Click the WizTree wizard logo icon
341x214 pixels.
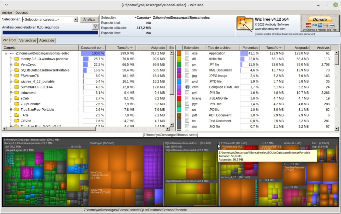(245, 24)
